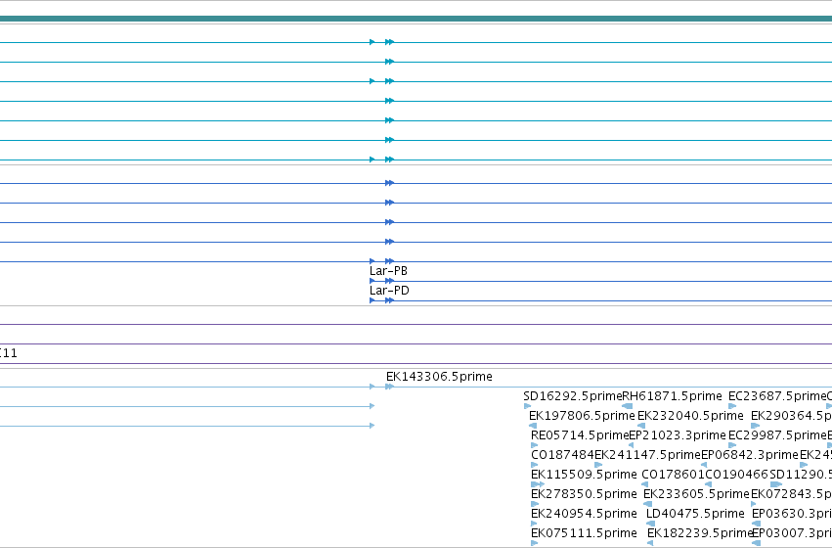
Task: Select the arrow glyph beneath SD16292.5prime
Action: (527, 406)
